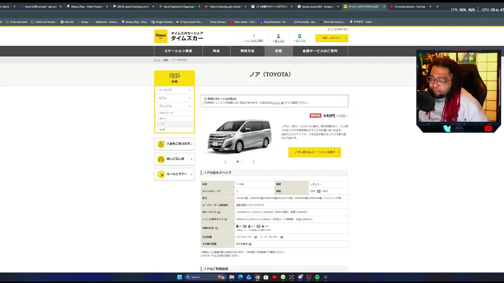Open 各種サービスのご案内 nav menu
Viewport: 504px width, 283px height.
pyautogui.click(x=320, y=51)
